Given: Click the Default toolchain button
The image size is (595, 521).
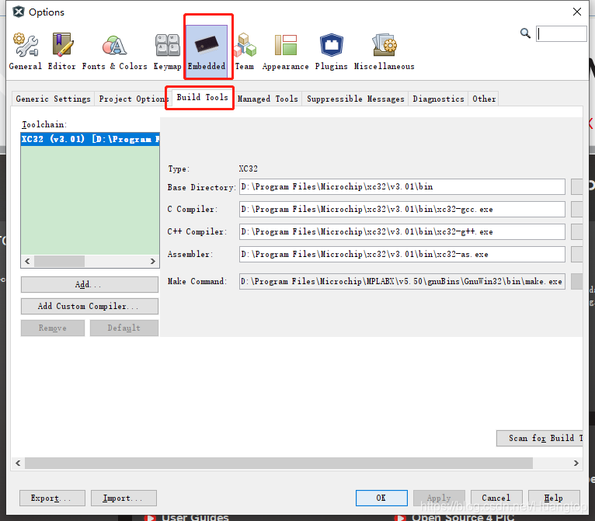Looking at the screenshot, I should pos(124,328).
